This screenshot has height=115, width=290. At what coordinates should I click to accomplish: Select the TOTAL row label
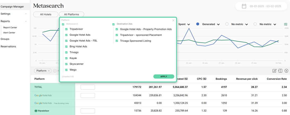(x=38, y=87)
